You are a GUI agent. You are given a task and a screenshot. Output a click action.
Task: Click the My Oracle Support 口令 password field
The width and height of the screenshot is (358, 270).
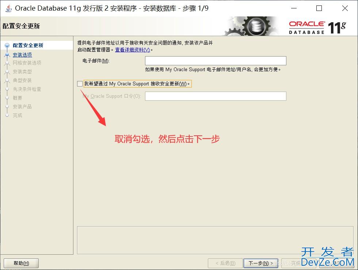coord(216,96)
